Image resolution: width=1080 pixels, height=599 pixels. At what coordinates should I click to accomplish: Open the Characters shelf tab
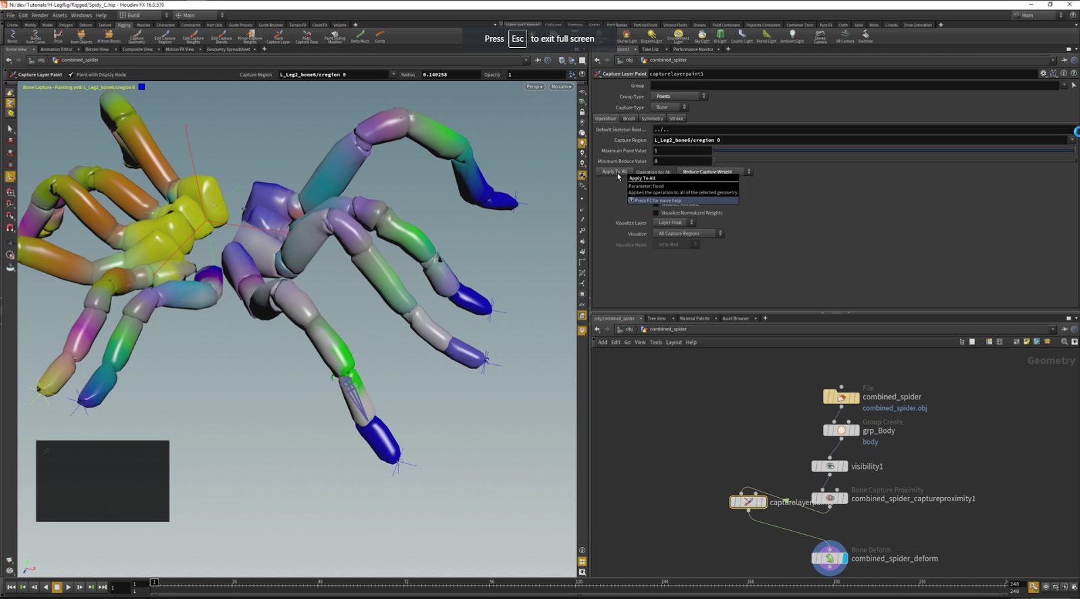pyautogui.click(x=165, y=25)
